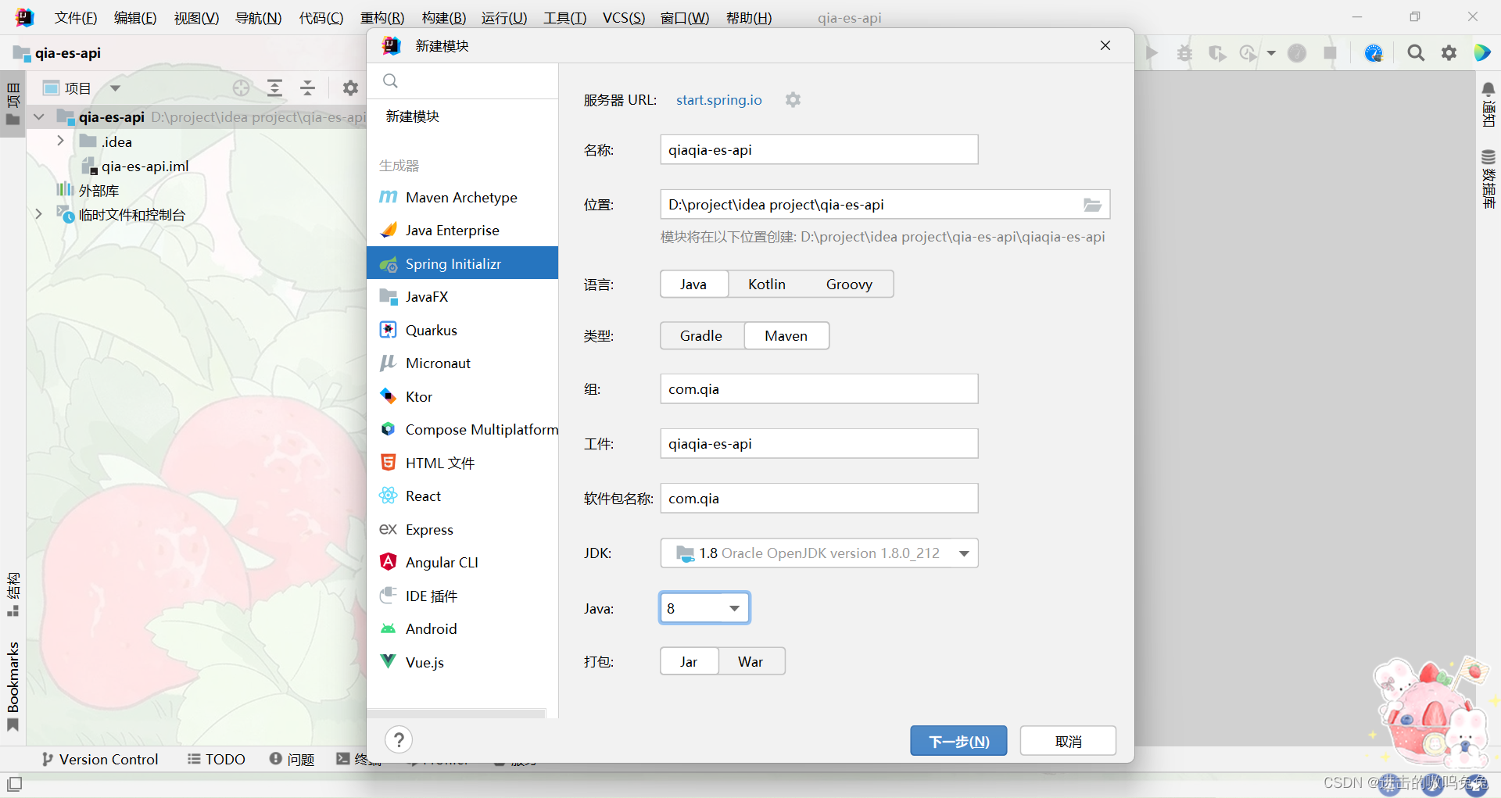Browse for module location folder

point(1092,205)
